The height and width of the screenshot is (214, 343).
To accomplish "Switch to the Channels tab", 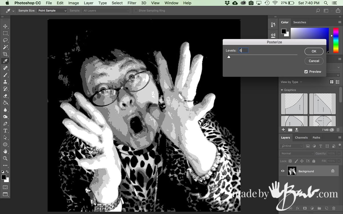I will (x=301, y=138).
